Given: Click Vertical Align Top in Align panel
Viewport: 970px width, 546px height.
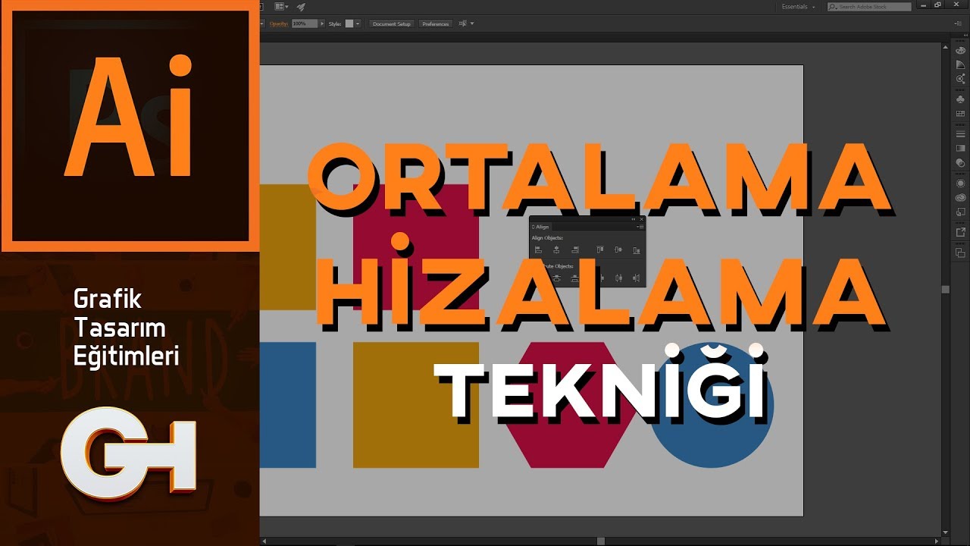Looking at the screenshot, I should [x=600, y=249].
